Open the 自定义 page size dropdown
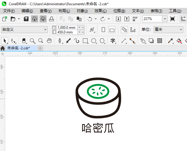 point(24,30)
